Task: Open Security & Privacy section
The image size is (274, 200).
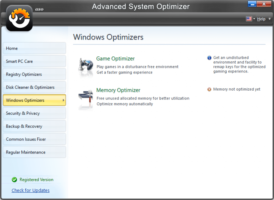Action: tap(35, 113)
